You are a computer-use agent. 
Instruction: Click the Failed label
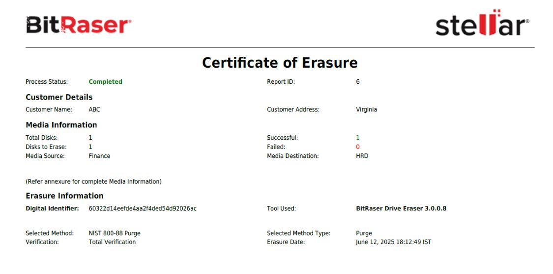(x=276, y=147)
